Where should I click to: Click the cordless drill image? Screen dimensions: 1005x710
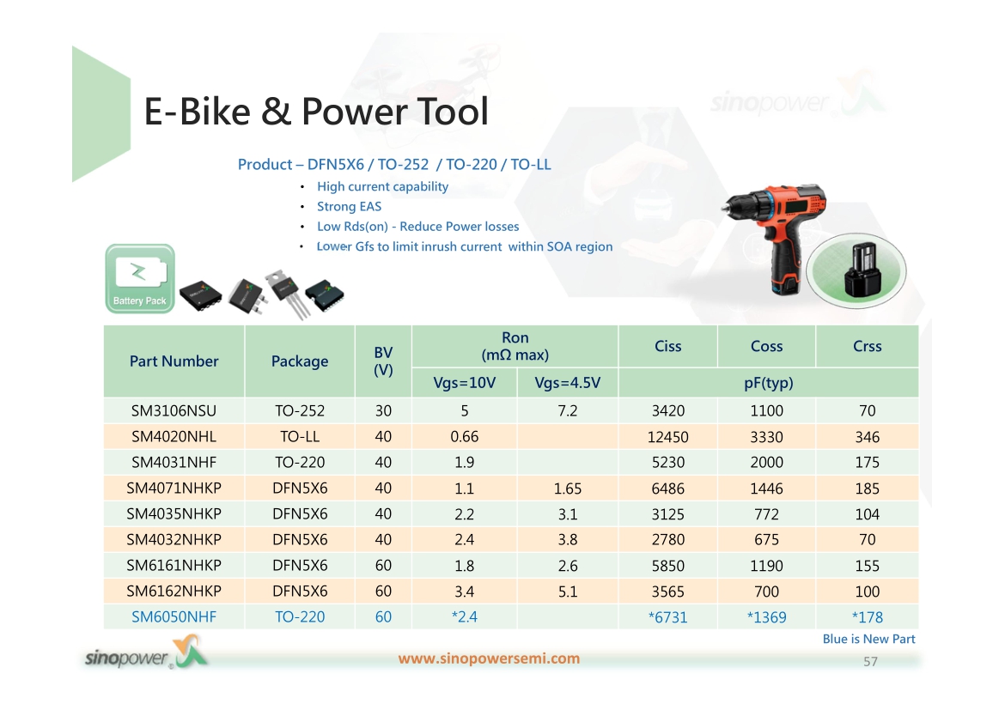(x=775, y=240)
